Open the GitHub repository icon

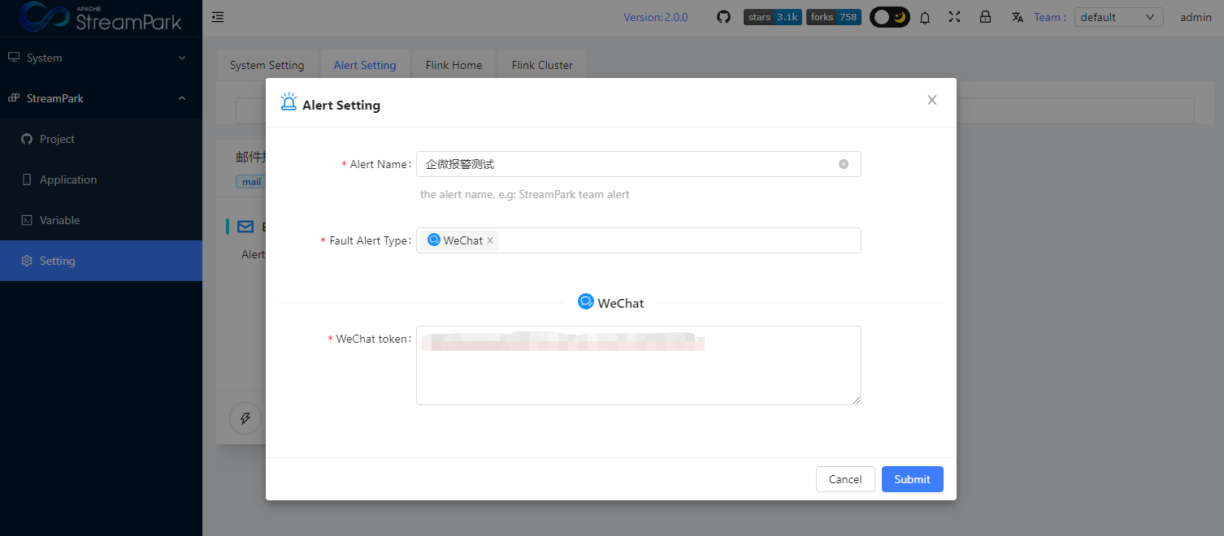coord(723,17)
